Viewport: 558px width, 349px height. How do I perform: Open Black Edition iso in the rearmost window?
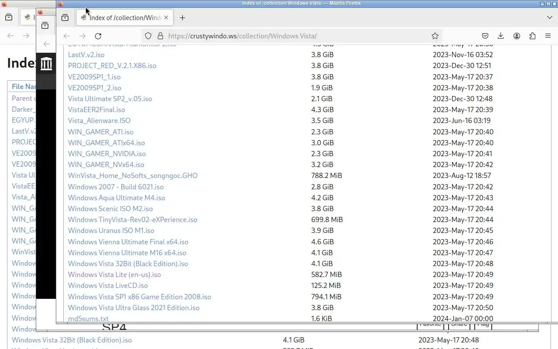[71, 340]
